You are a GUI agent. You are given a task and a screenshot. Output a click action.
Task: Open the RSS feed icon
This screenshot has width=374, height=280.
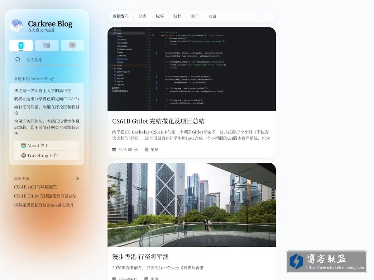tap(77, 178)
